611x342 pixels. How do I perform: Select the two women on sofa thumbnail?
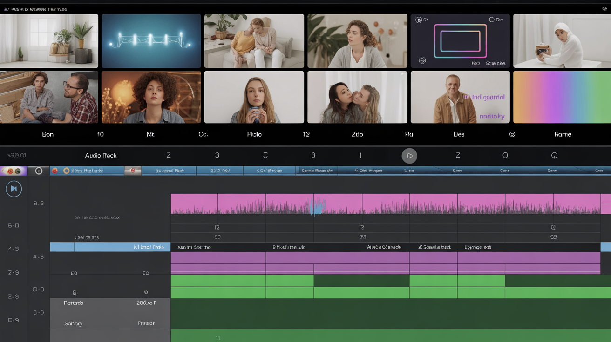[254, 41]
